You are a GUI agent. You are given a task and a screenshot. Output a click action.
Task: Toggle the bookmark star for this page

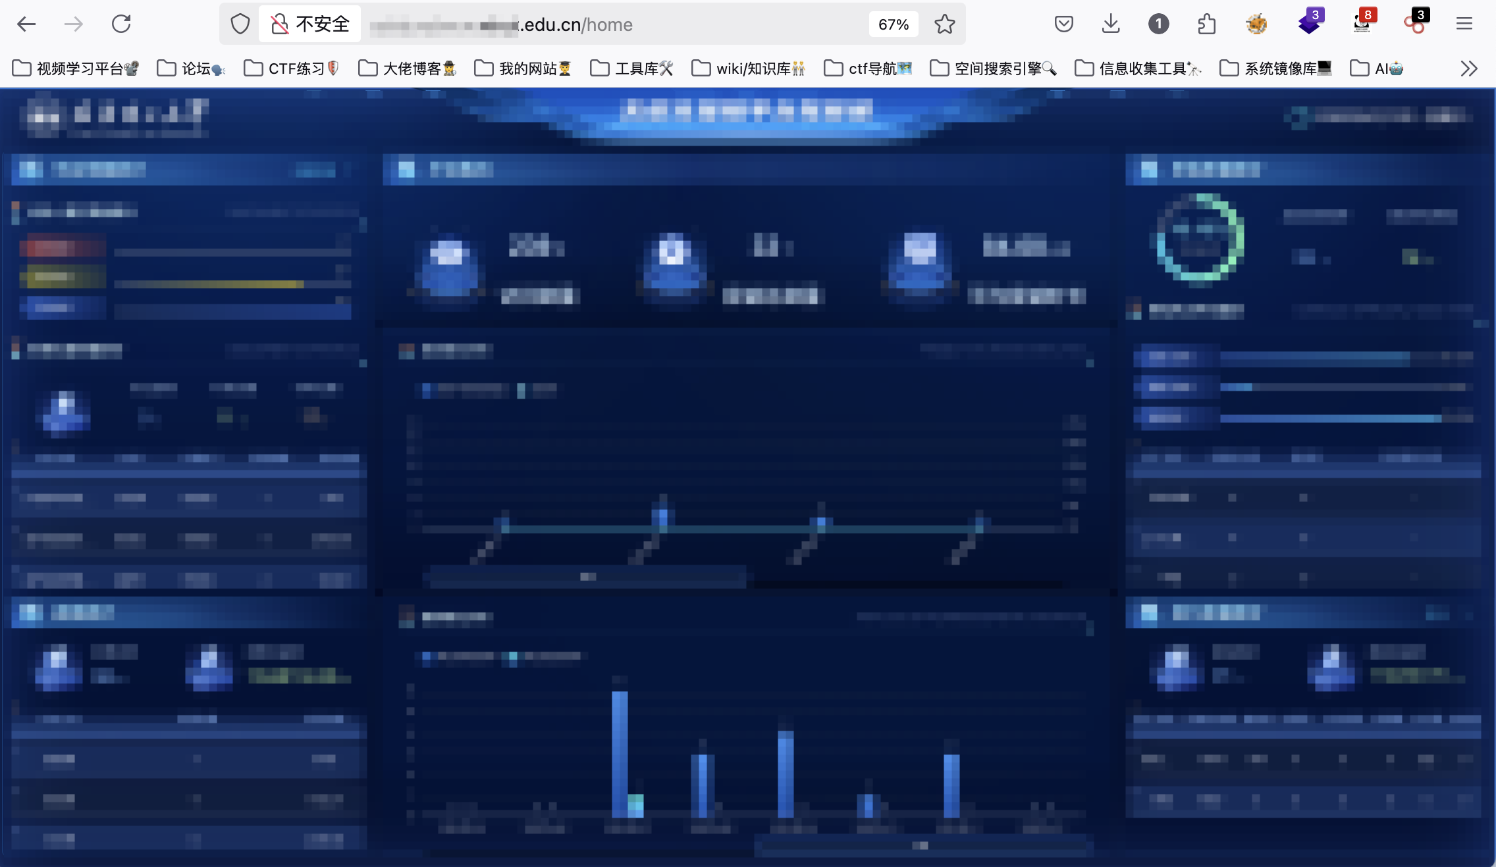click(944, 24)
